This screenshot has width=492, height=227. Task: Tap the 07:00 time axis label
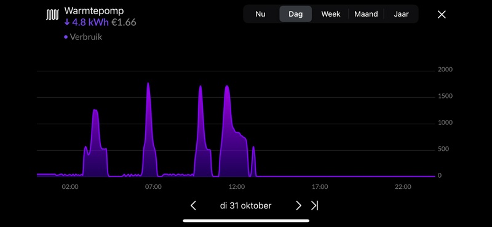tap(153, 187)
